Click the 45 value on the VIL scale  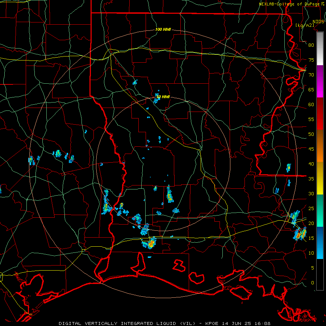(x=311, y=149)
